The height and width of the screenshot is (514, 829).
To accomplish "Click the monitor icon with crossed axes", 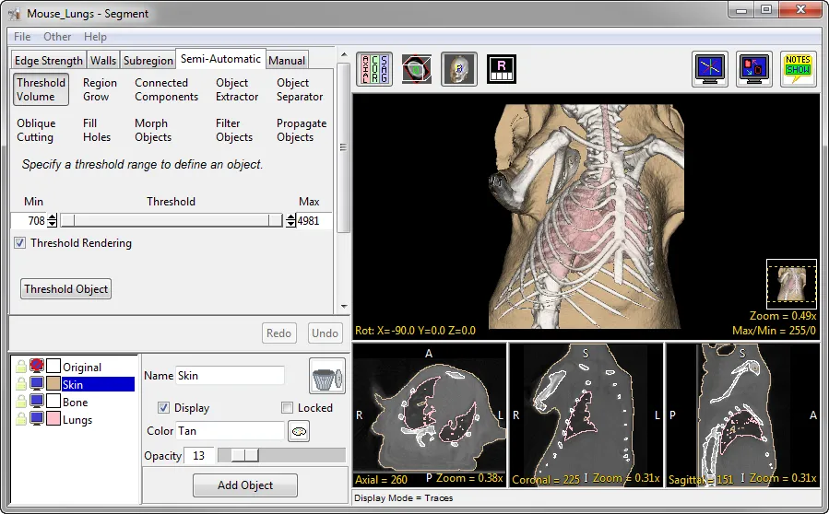I will [710, 69].
